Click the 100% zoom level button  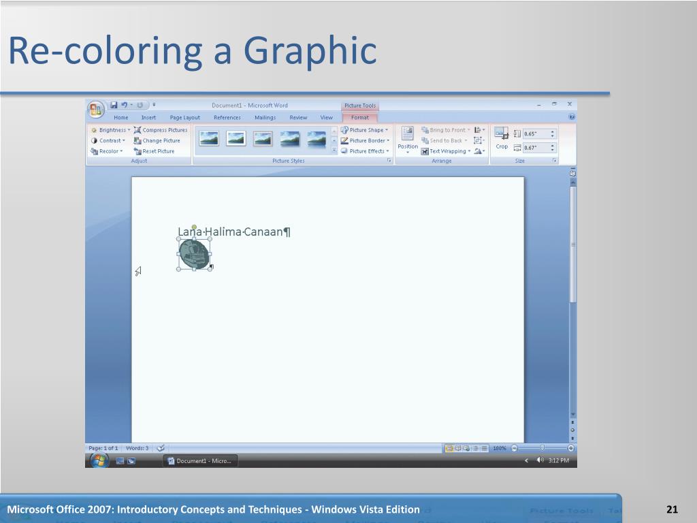click(x=500, y=448)
